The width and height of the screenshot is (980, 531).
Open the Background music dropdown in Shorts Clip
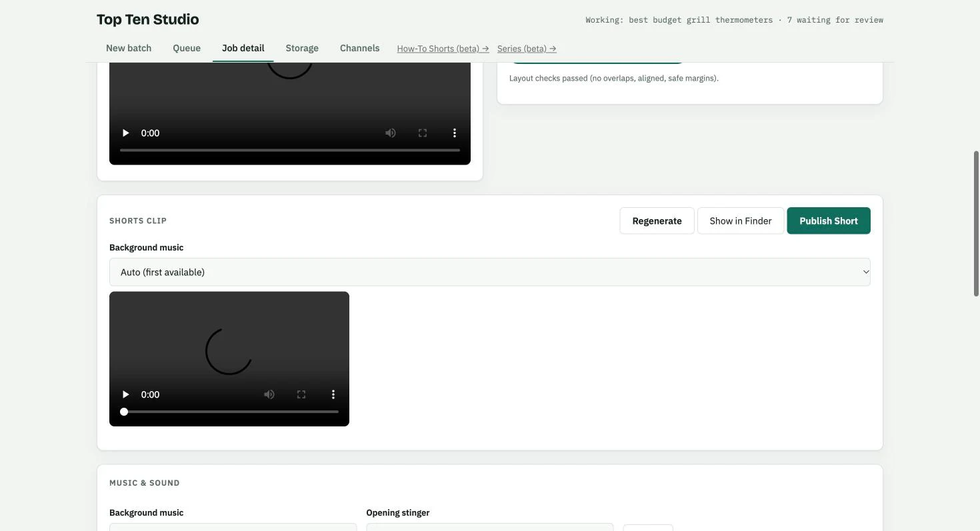[x=490, y=272]
